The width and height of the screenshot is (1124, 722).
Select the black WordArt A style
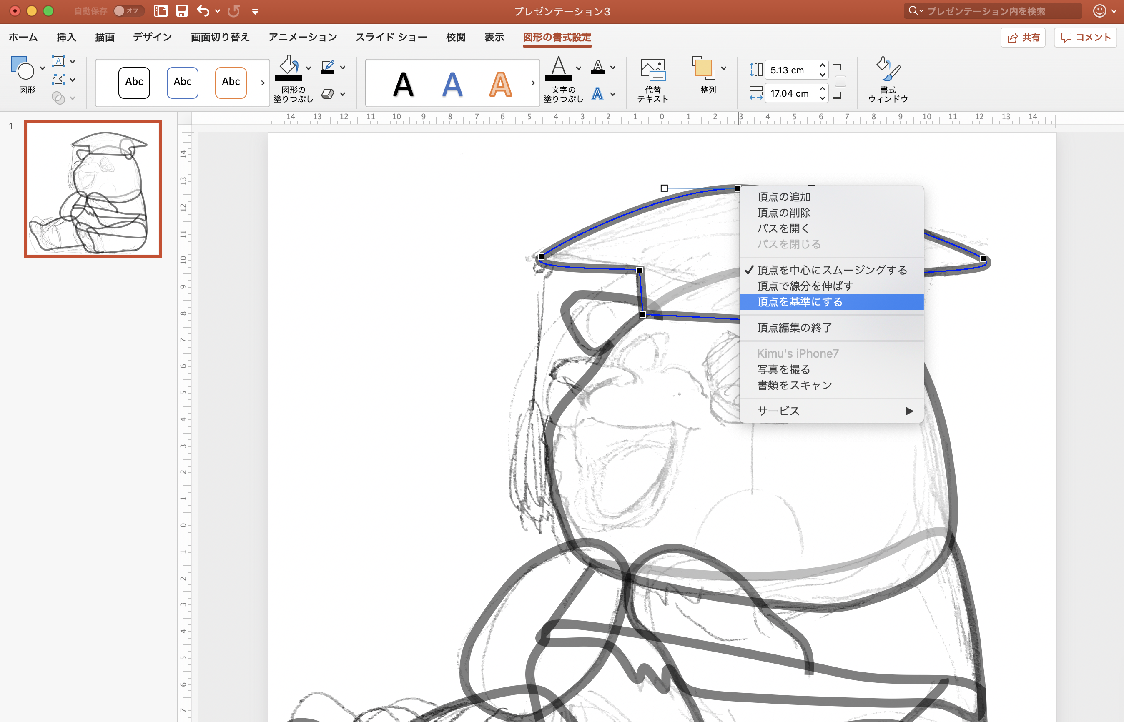(x=403, y=84)
